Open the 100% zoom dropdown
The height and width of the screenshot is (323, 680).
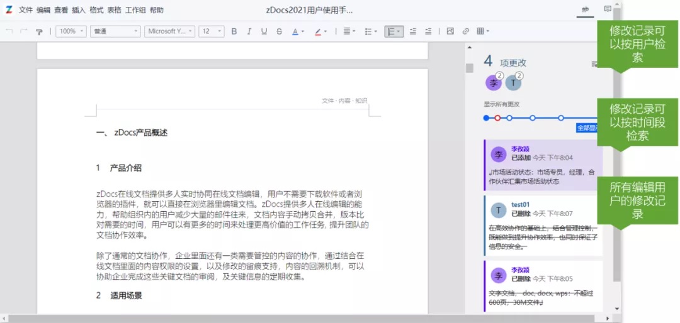click(71, 31)
